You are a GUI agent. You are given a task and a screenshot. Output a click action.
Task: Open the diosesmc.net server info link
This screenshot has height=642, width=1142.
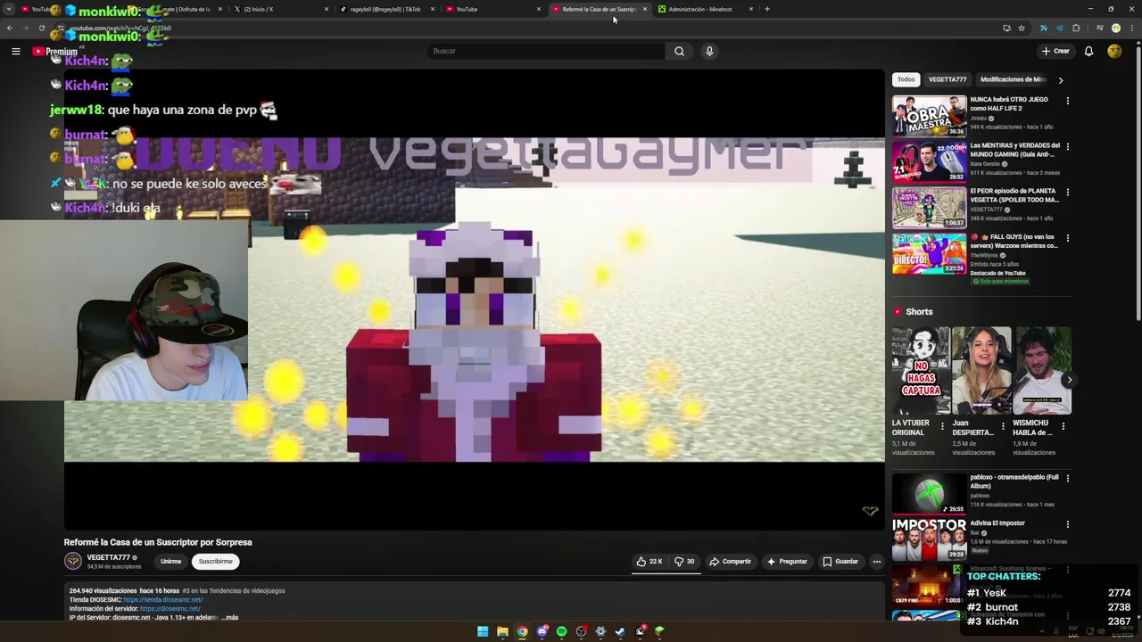[170, 608]
